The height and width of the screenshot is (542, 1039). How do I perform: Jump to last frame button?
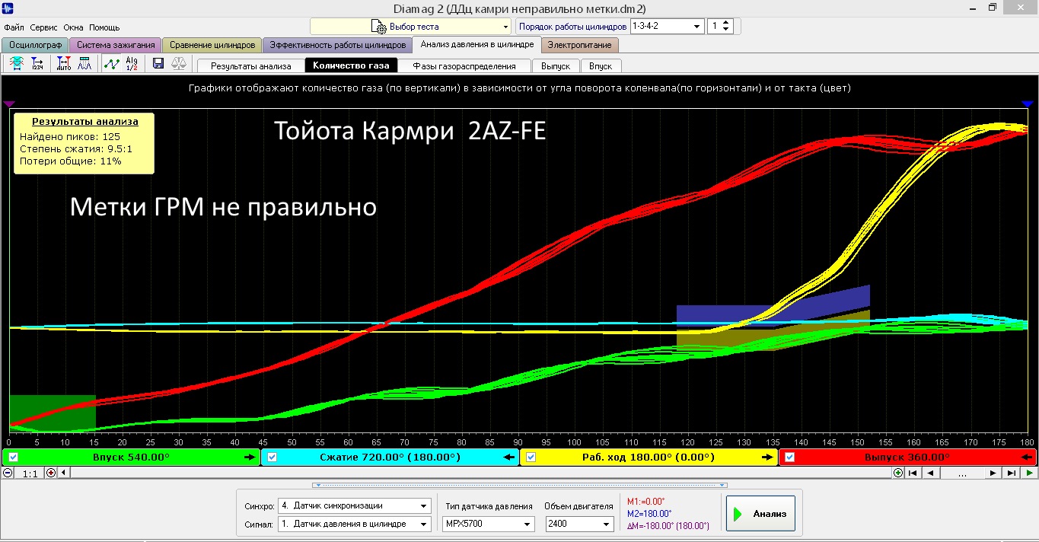tap(1012, 473)
